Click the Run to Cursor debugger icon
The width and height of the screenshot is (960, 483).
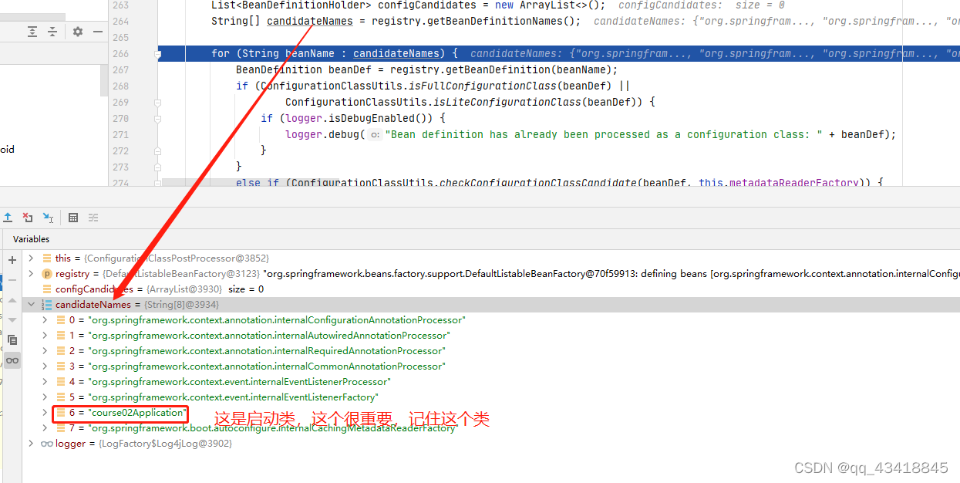coord(48,218)
